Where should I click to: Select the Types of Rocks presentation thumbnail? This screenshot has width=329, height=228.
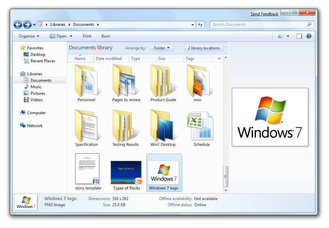(x=126, y=172)
